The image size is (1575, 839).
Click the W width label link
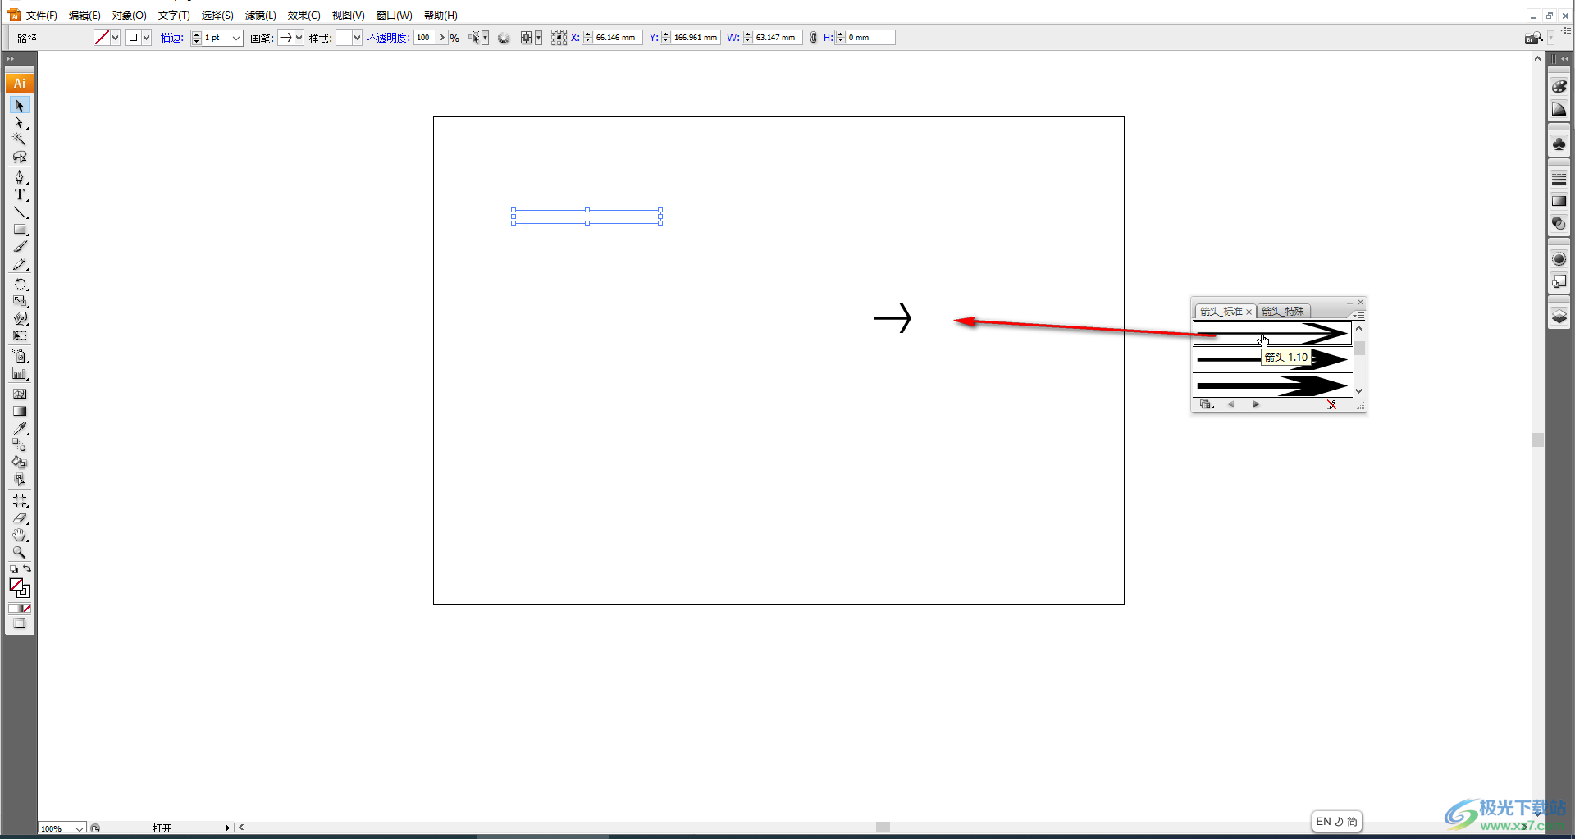pyautogui.click(x=733, y=38)
